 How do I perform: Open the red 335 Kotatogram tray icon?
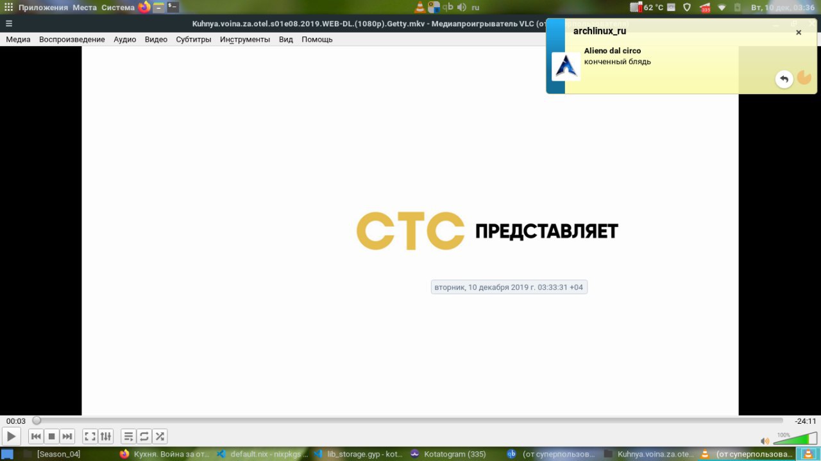[706, 7]
